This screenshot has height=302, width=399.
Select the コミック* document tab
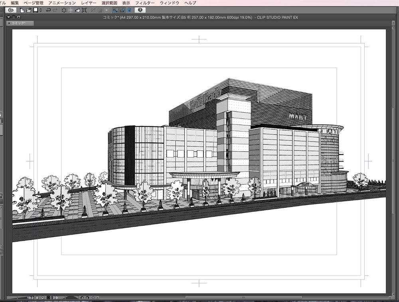pyautogui.click(x=20, y=23)
